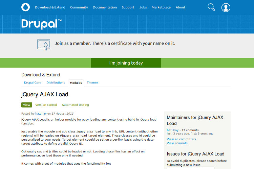Switch to the Drupal Core tab

tap(33, 82)
